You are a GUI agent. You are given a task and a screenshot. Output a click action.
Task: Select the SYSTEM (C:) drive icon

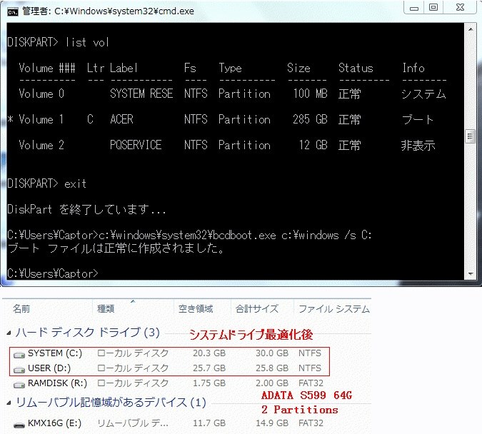click(19, 355)
